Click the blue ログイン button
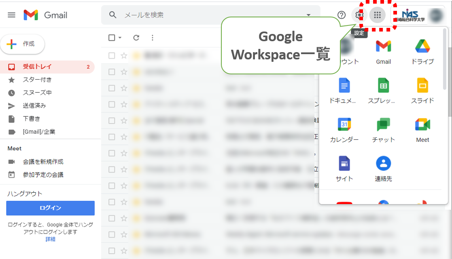452x259 pixels. tap(51, 208)
